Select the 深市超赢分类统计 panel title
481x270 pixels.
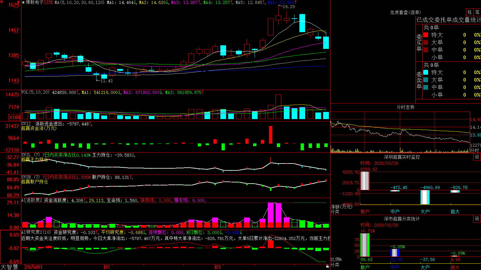(x=402, y=219)
